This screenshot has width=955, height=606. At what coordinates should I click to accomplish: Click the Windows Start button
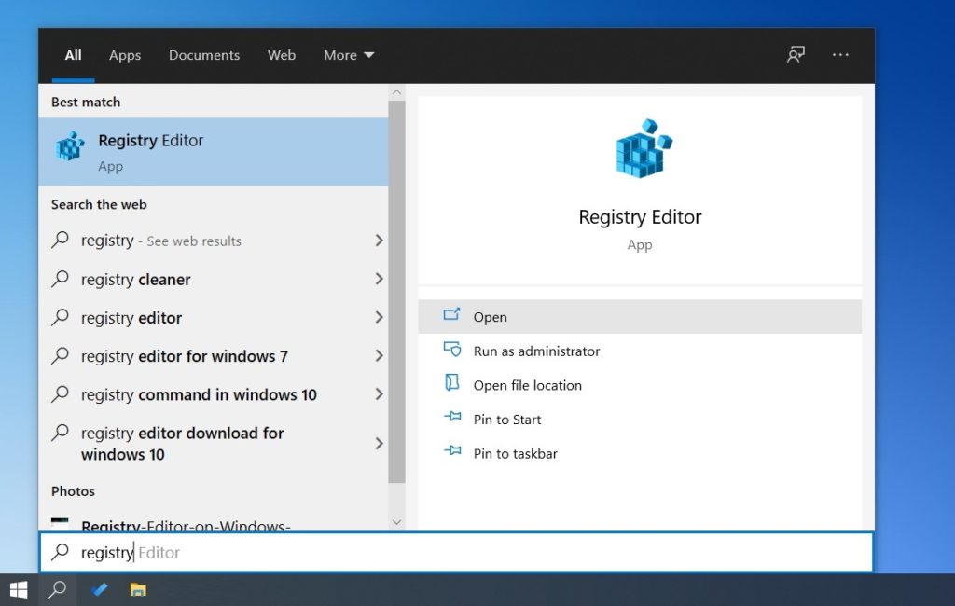coord(18,589)
